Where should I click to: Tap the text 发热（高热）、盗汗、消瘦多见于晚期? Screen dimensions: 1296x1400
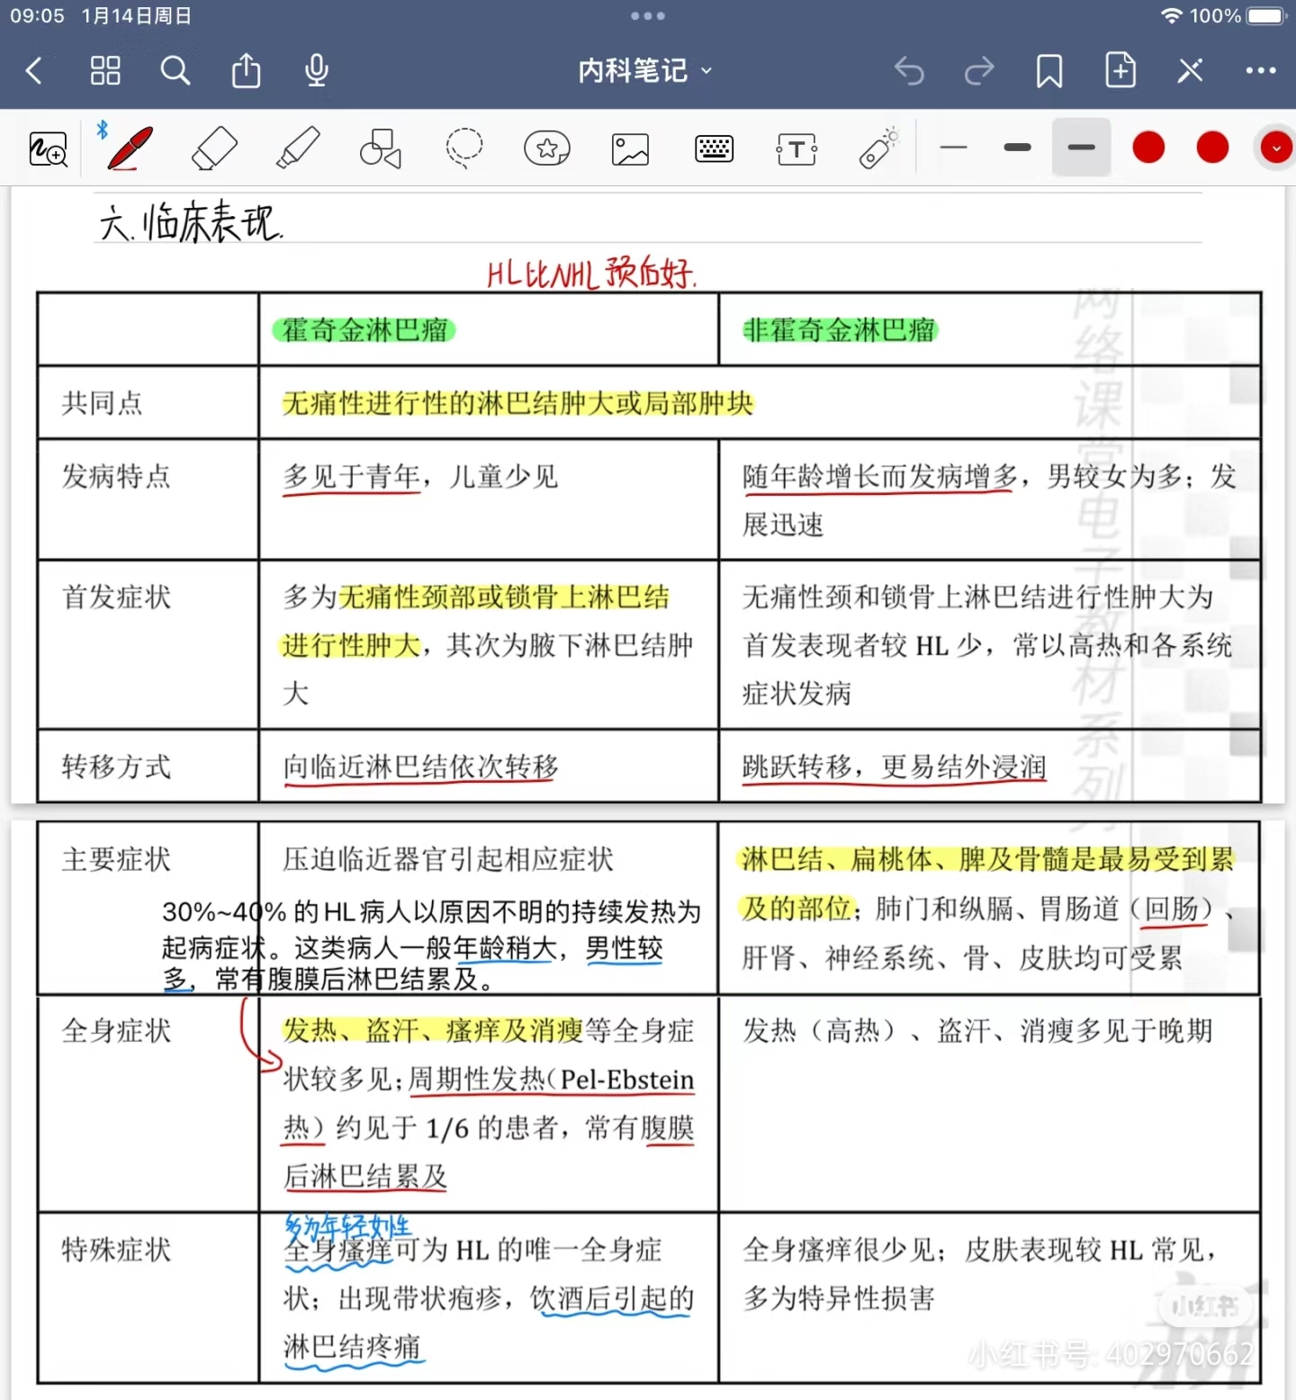coord(977,1030)
